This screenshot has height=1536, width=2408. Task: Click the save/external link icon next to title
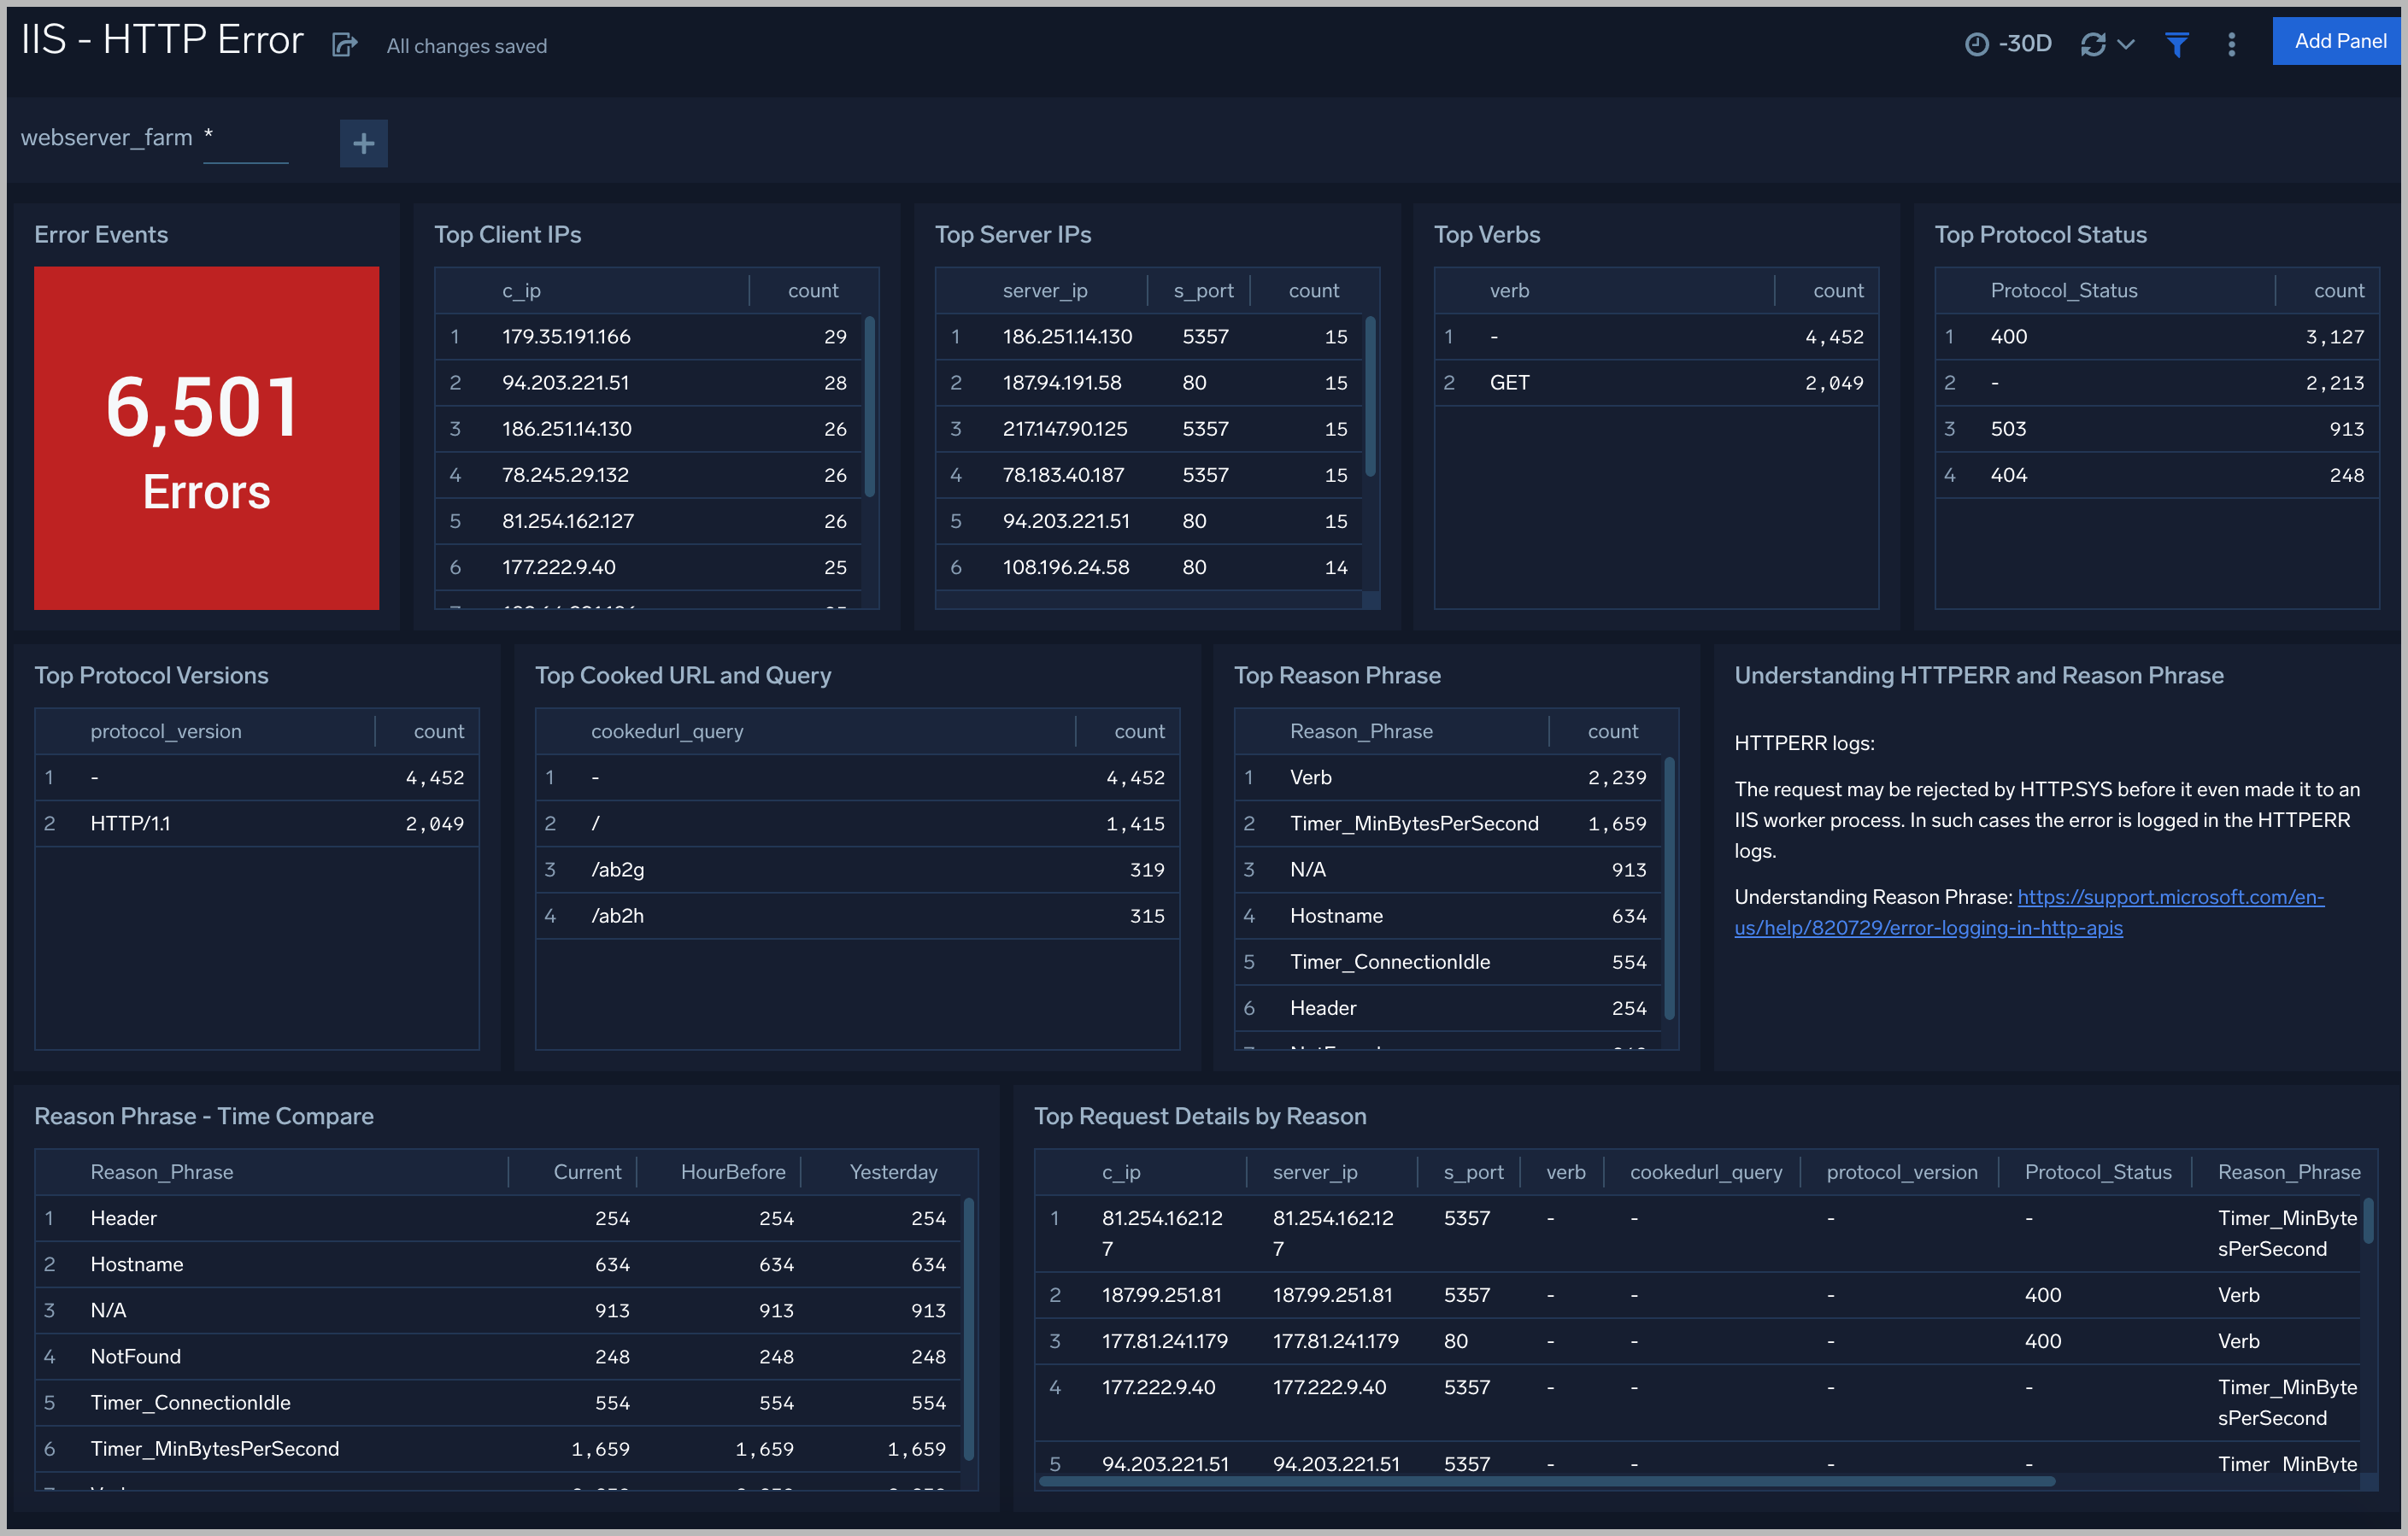[344, 44]
